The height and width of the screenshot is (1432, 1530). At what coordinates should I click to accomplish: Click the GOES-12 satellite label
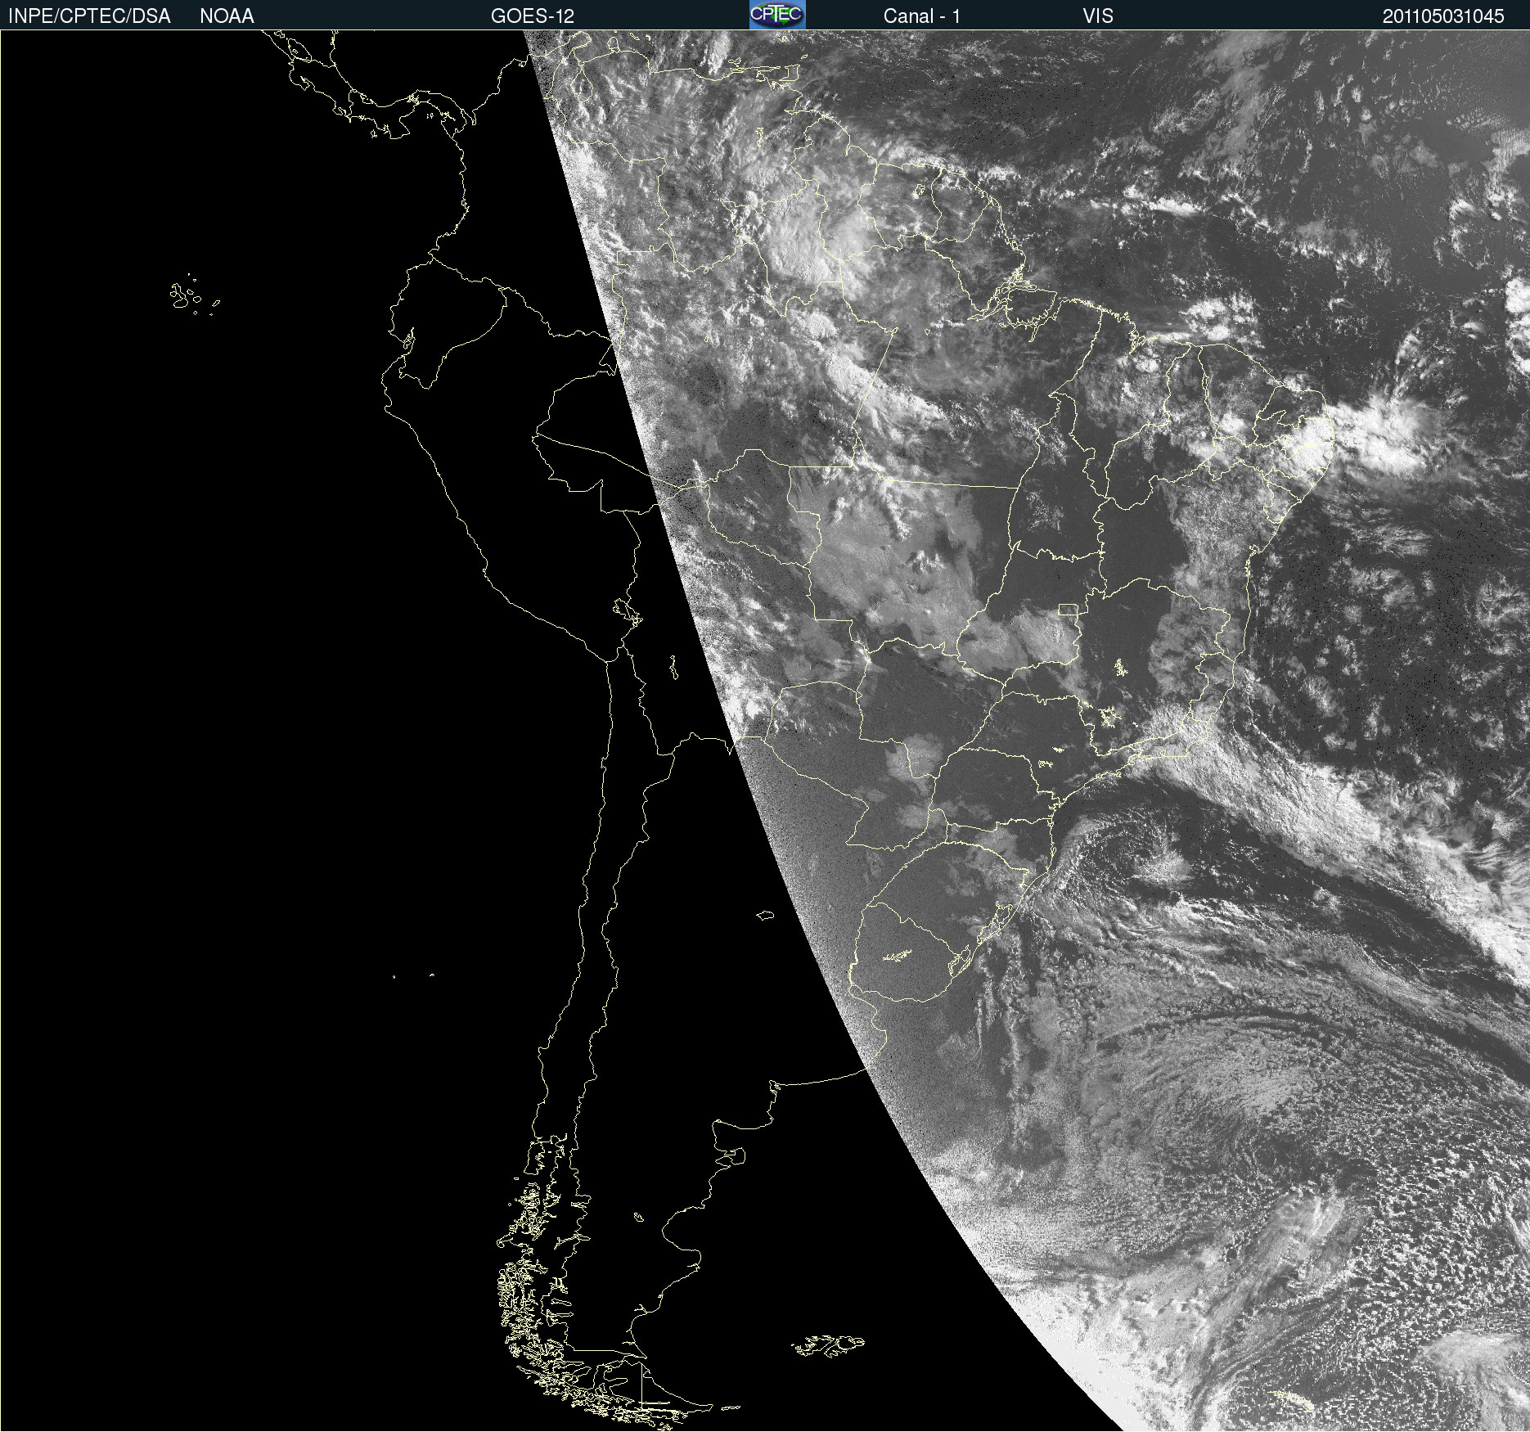pos(533,16)
